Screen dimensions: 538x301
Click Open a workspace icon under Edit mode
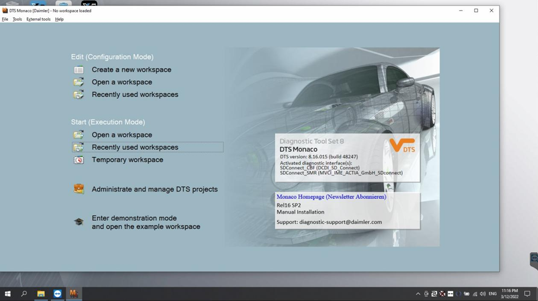click(79, 82)
